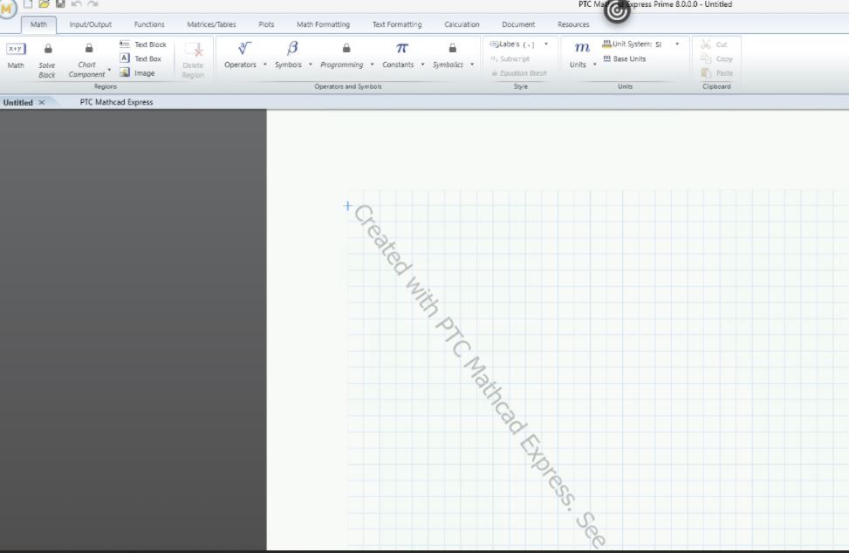Insert a Math region
The image size is (849, 553).
coord(16,56)
